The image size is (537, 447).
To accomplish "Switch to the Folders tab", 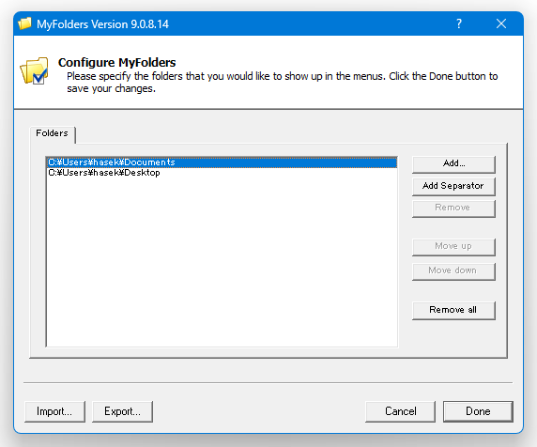I will point(52,133).
